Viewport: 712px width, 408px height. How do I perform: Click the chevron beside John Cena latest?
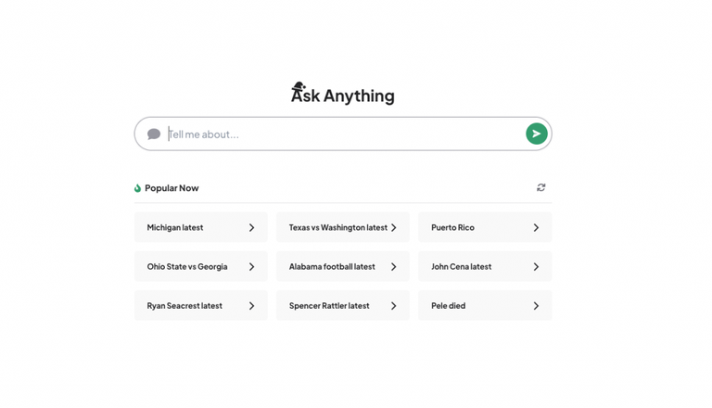point(536,266)
